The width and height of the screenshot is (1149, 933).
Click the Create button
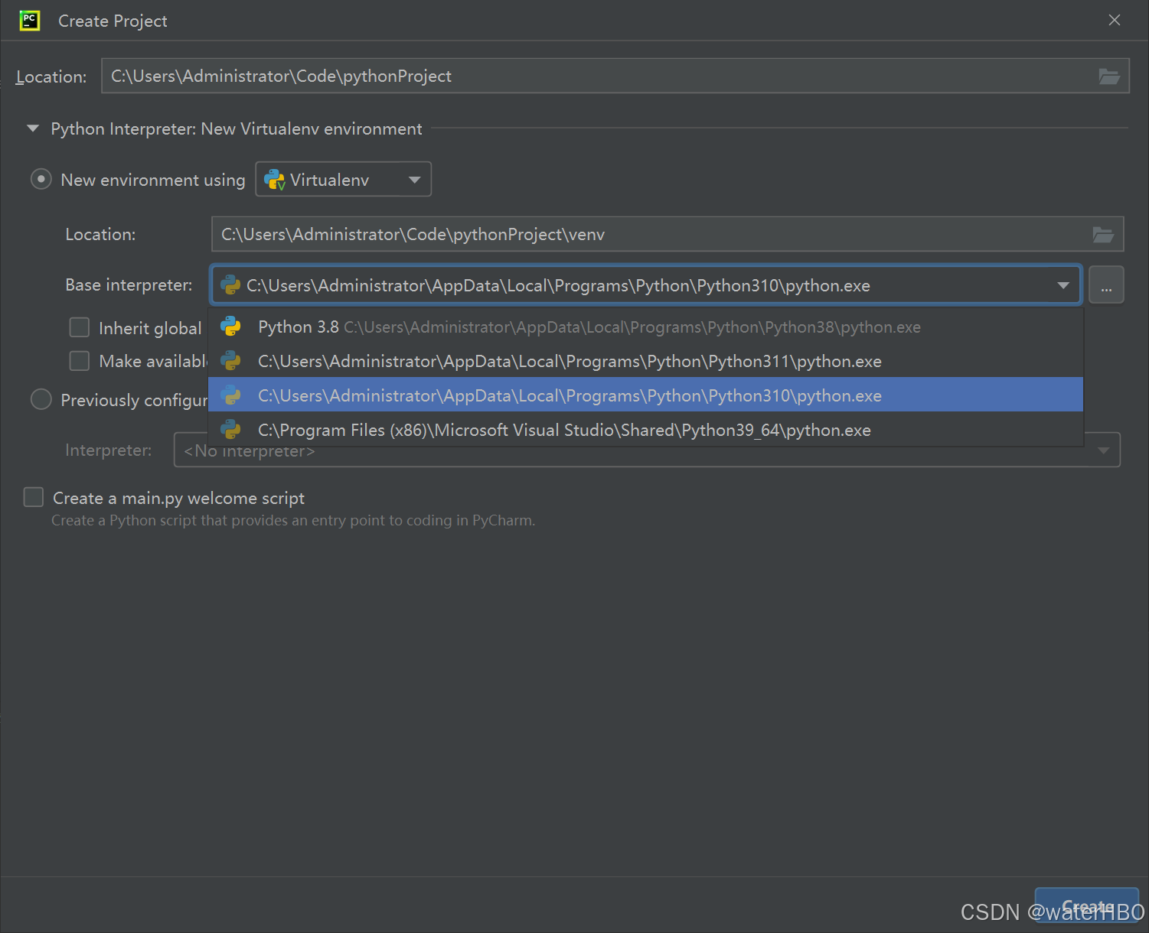(1086, 905)
